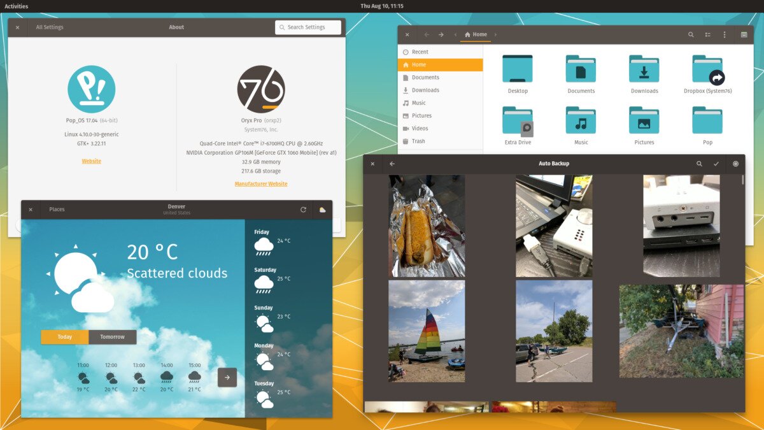
Task: Select the Tomorrow forecast toggle
Action: 112,337
